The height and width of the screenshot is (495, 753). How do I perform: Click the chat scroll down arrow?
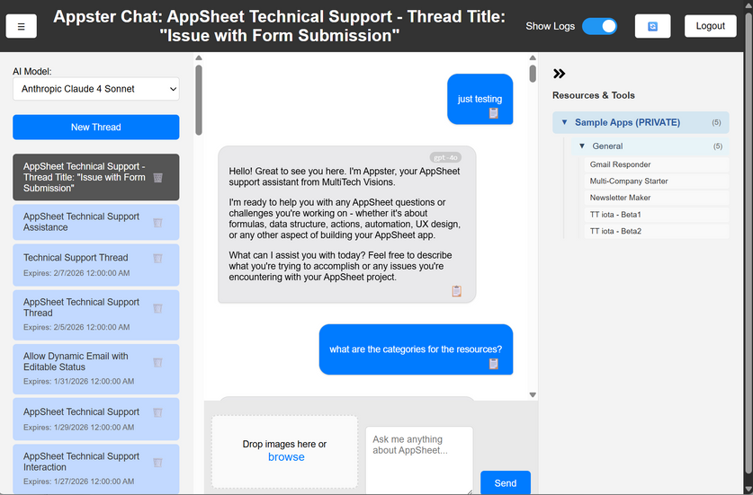(x=533, y=394)
